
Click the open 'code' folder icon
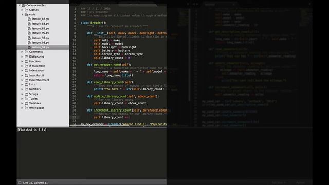tap(26, 15)
